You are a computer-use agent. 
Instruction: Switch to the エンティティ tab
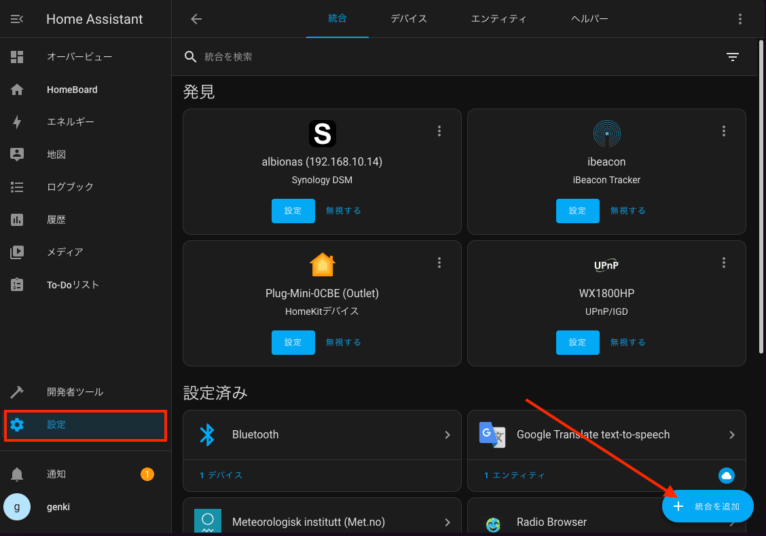pyautogui.click(x=498, y=19)
